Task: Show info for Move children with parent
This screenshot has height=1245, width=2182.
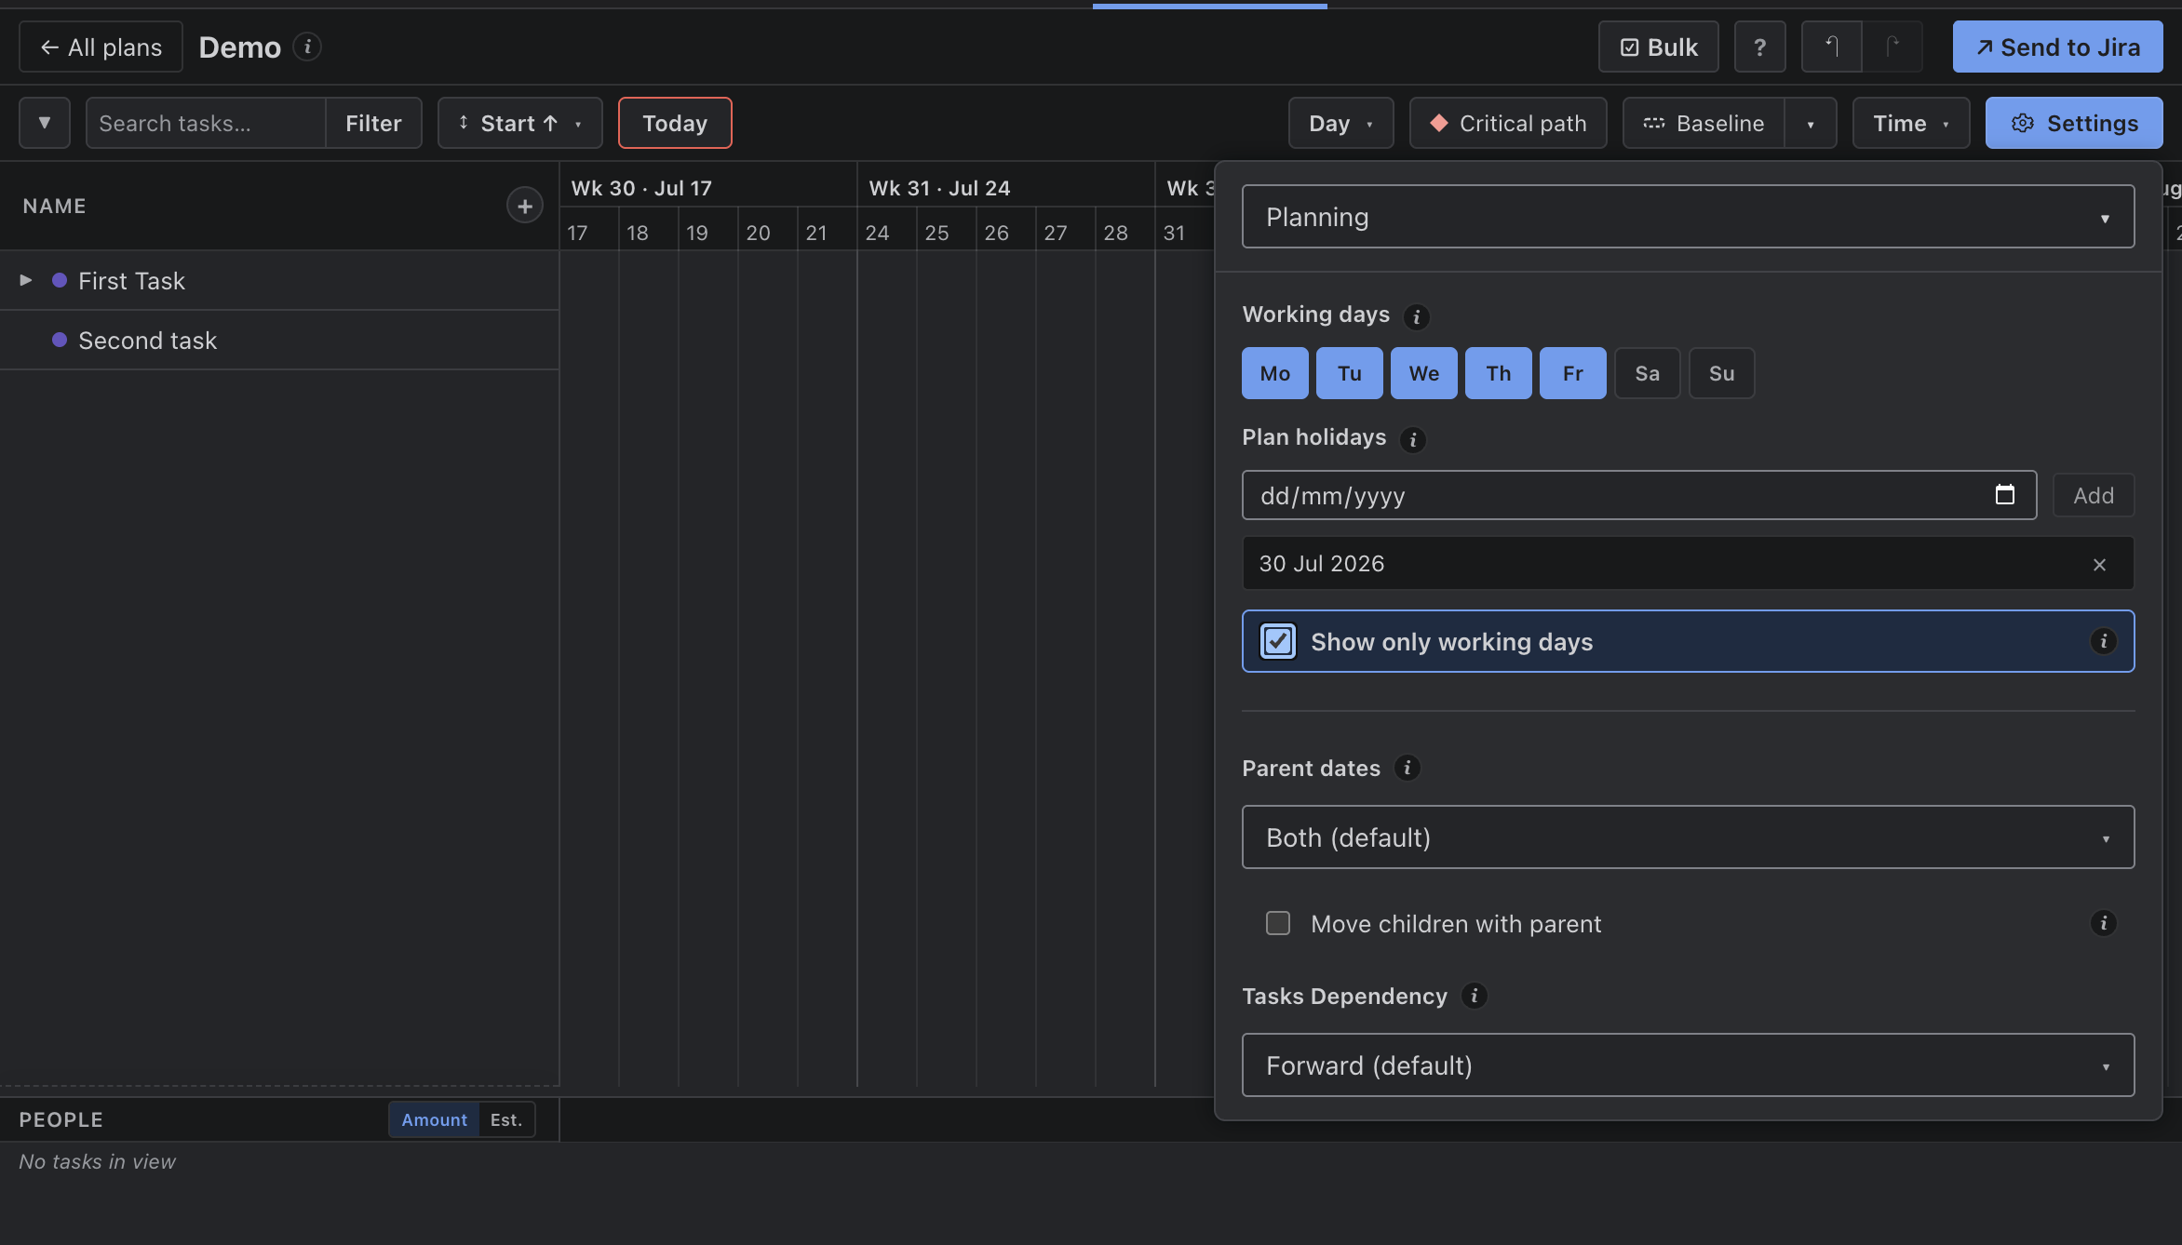Action: [2103, 923]
